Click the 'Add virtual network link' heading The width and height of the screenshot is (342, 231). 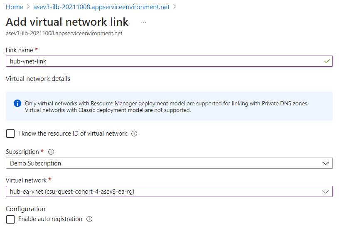click(x=67, y=22)
